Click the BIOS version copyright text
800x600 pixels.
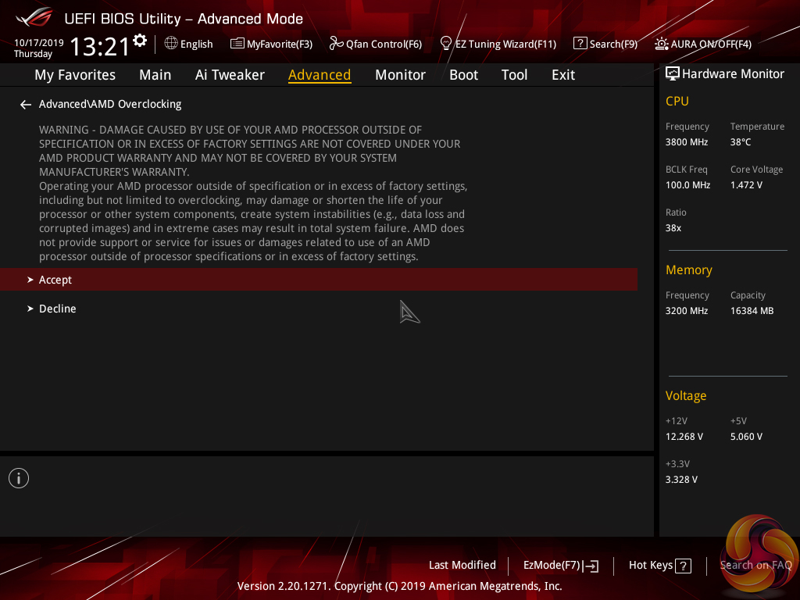click(x=399, y=586)
